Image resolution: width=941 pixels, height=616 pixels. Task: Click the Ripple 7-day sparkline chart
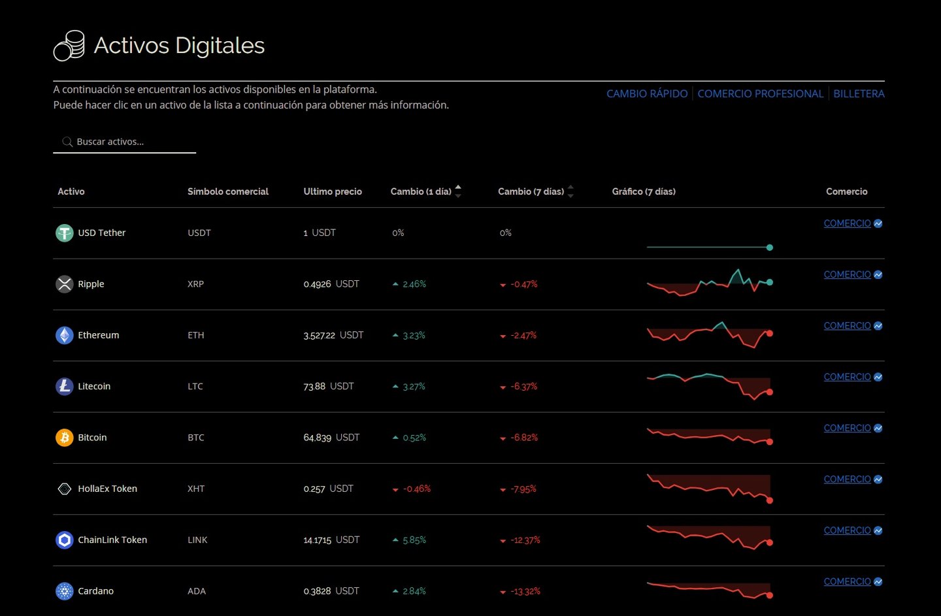[x=710, y=282]
